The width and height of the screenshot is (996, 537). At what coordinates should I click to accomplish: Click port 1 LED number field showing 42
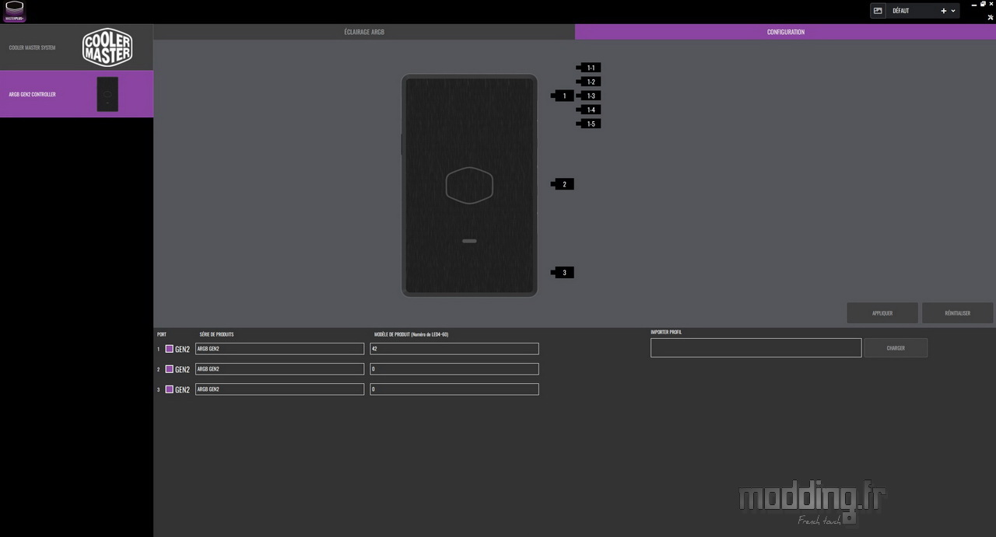coord(454,349)
